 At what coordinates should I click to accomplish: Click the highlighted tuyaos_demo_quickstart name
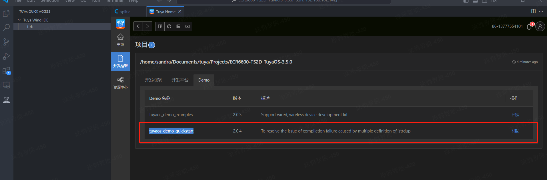(x=171, y=131)
